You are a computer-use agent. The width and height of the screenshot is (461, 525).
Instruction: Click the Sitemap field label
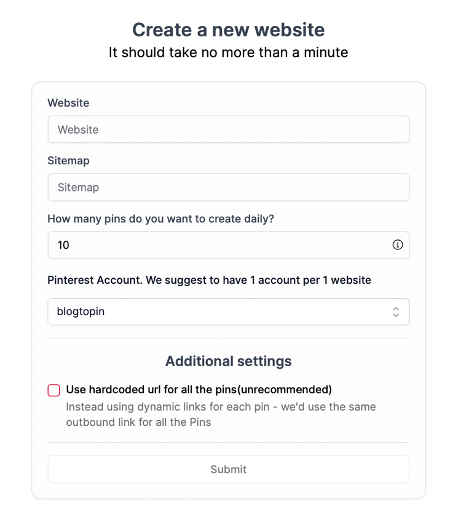click(68, 161)
